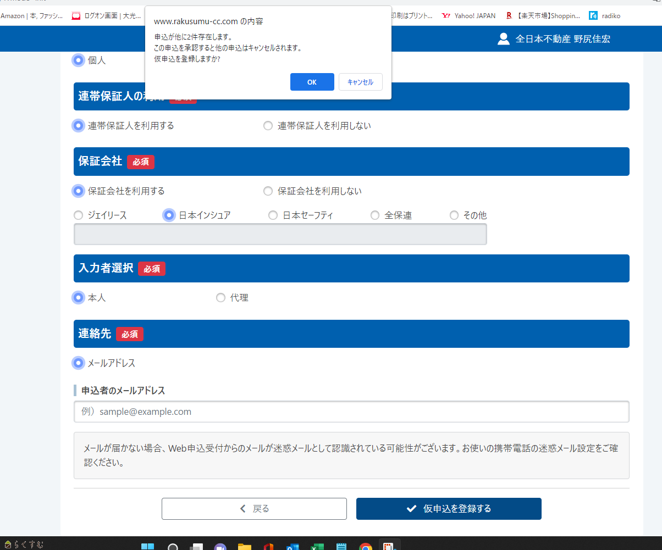Click the 戻る back button

(x=254, y=509)
